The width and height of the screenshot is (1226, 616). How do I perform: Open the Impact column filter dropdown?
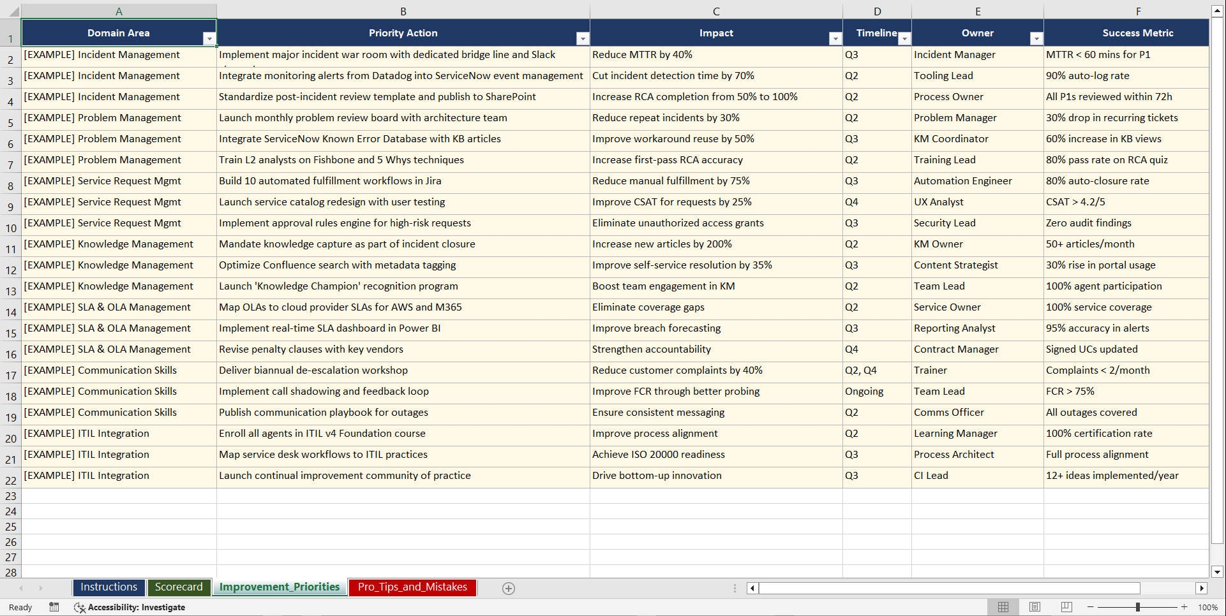(x=835, y=38)
